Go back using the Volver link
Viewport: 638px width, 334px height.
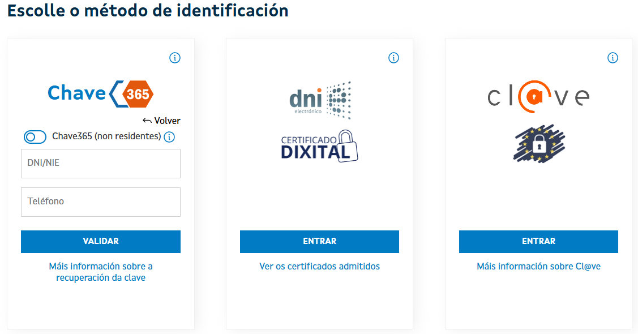(x=161, y=121)
